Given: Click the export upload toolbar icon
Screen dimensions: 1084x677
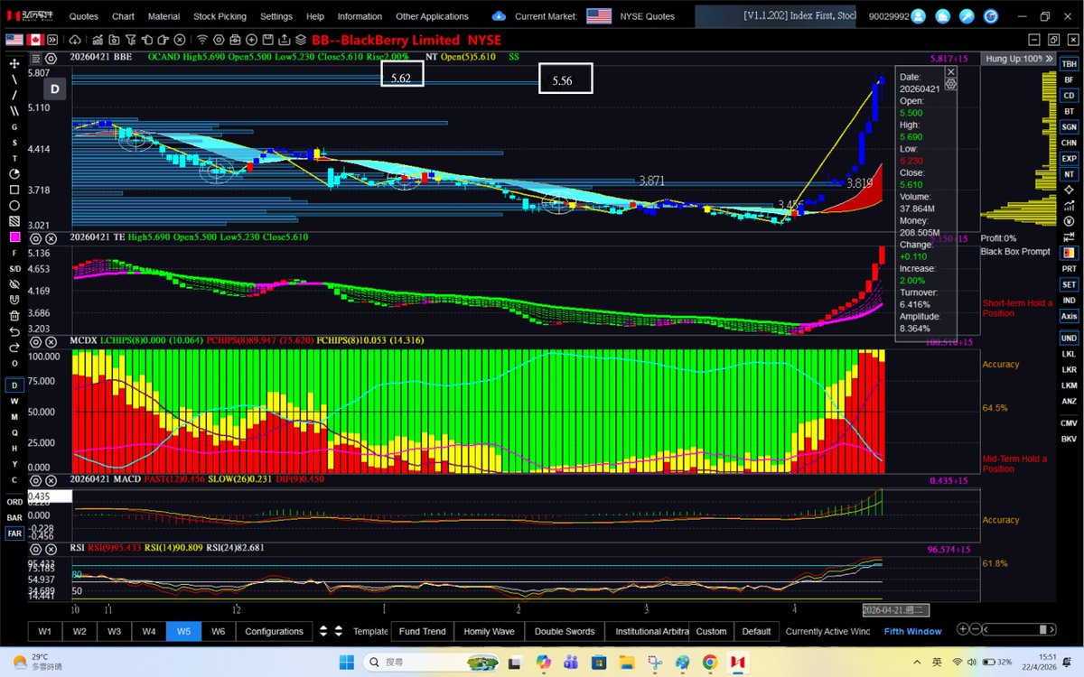Looking at the screenshot, I should coord(284,40).
